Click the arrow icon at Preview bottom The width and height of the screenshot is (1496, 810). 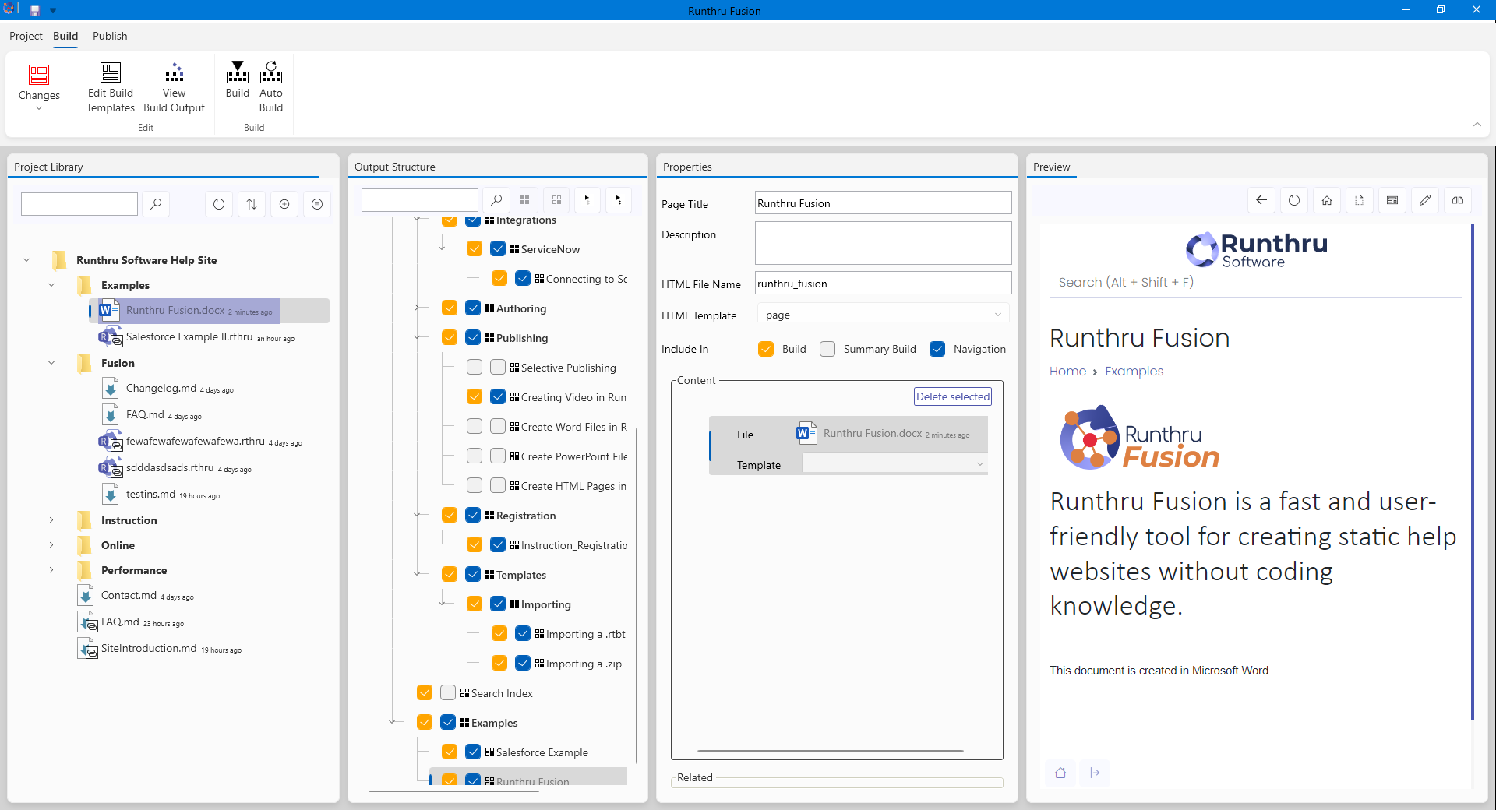tap(1095, 773)
